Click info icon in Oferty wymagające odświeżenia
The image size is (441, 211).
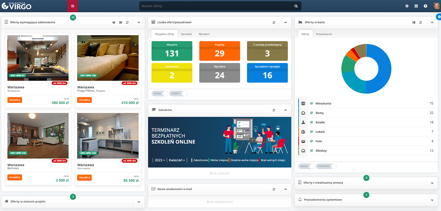[114, 23]
